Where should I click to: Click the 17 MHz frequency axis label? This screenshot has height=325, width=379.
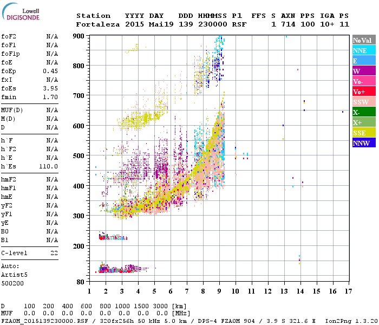[348, 291]
